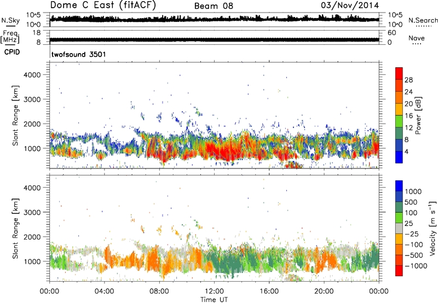Click the '16:00' time axis tick label
Image resolution: width=438 pixels, height=303 pixels.
click(x=269, y=292)
